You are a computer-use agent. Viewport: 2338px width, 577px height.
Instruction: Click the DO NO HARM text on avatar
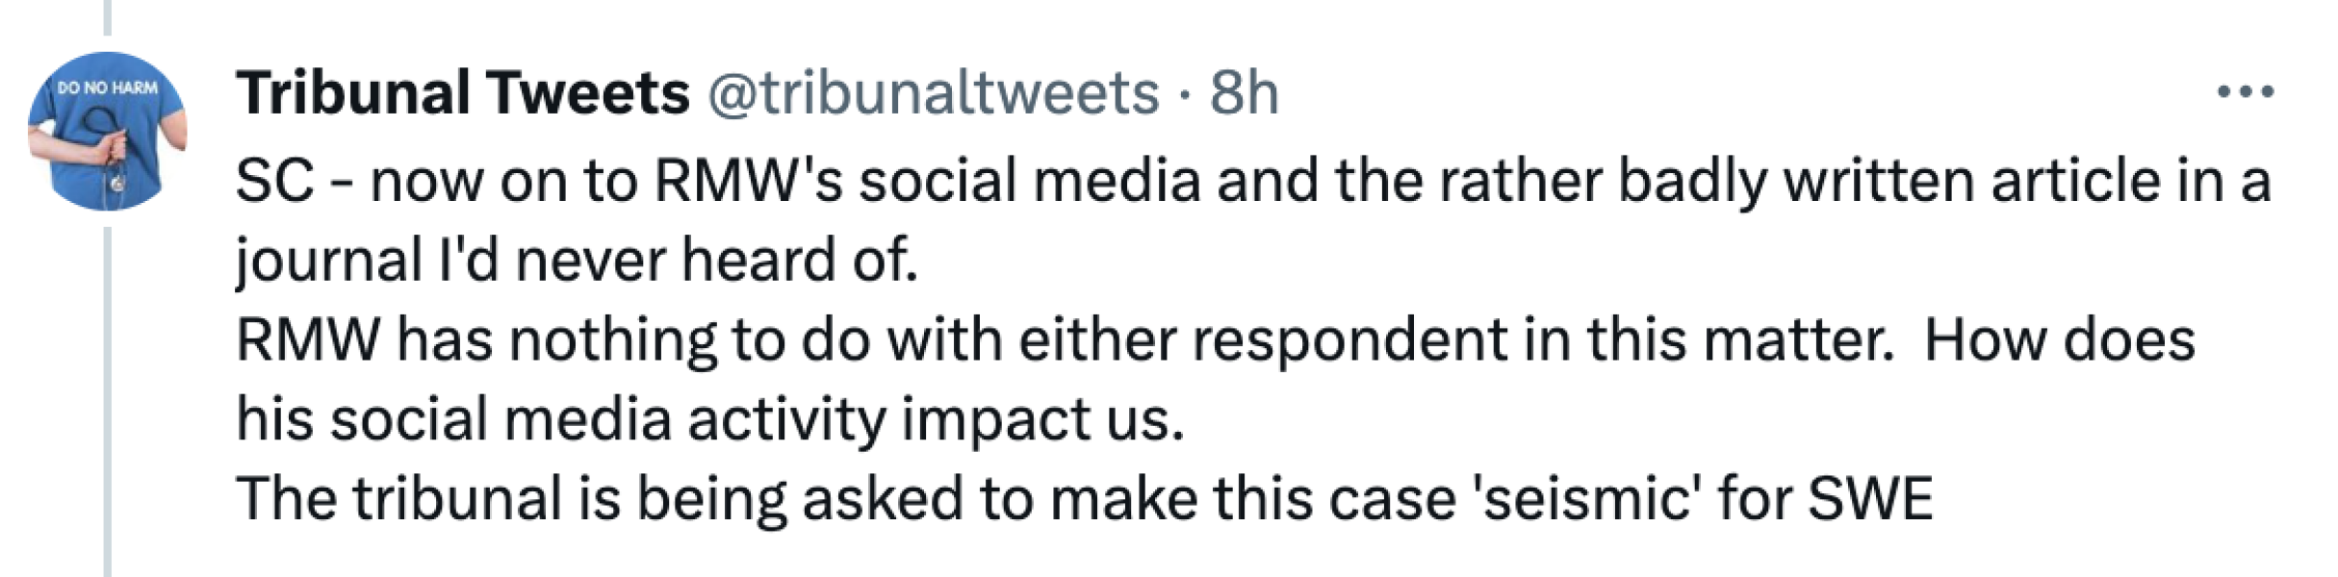tap(108, 88)
